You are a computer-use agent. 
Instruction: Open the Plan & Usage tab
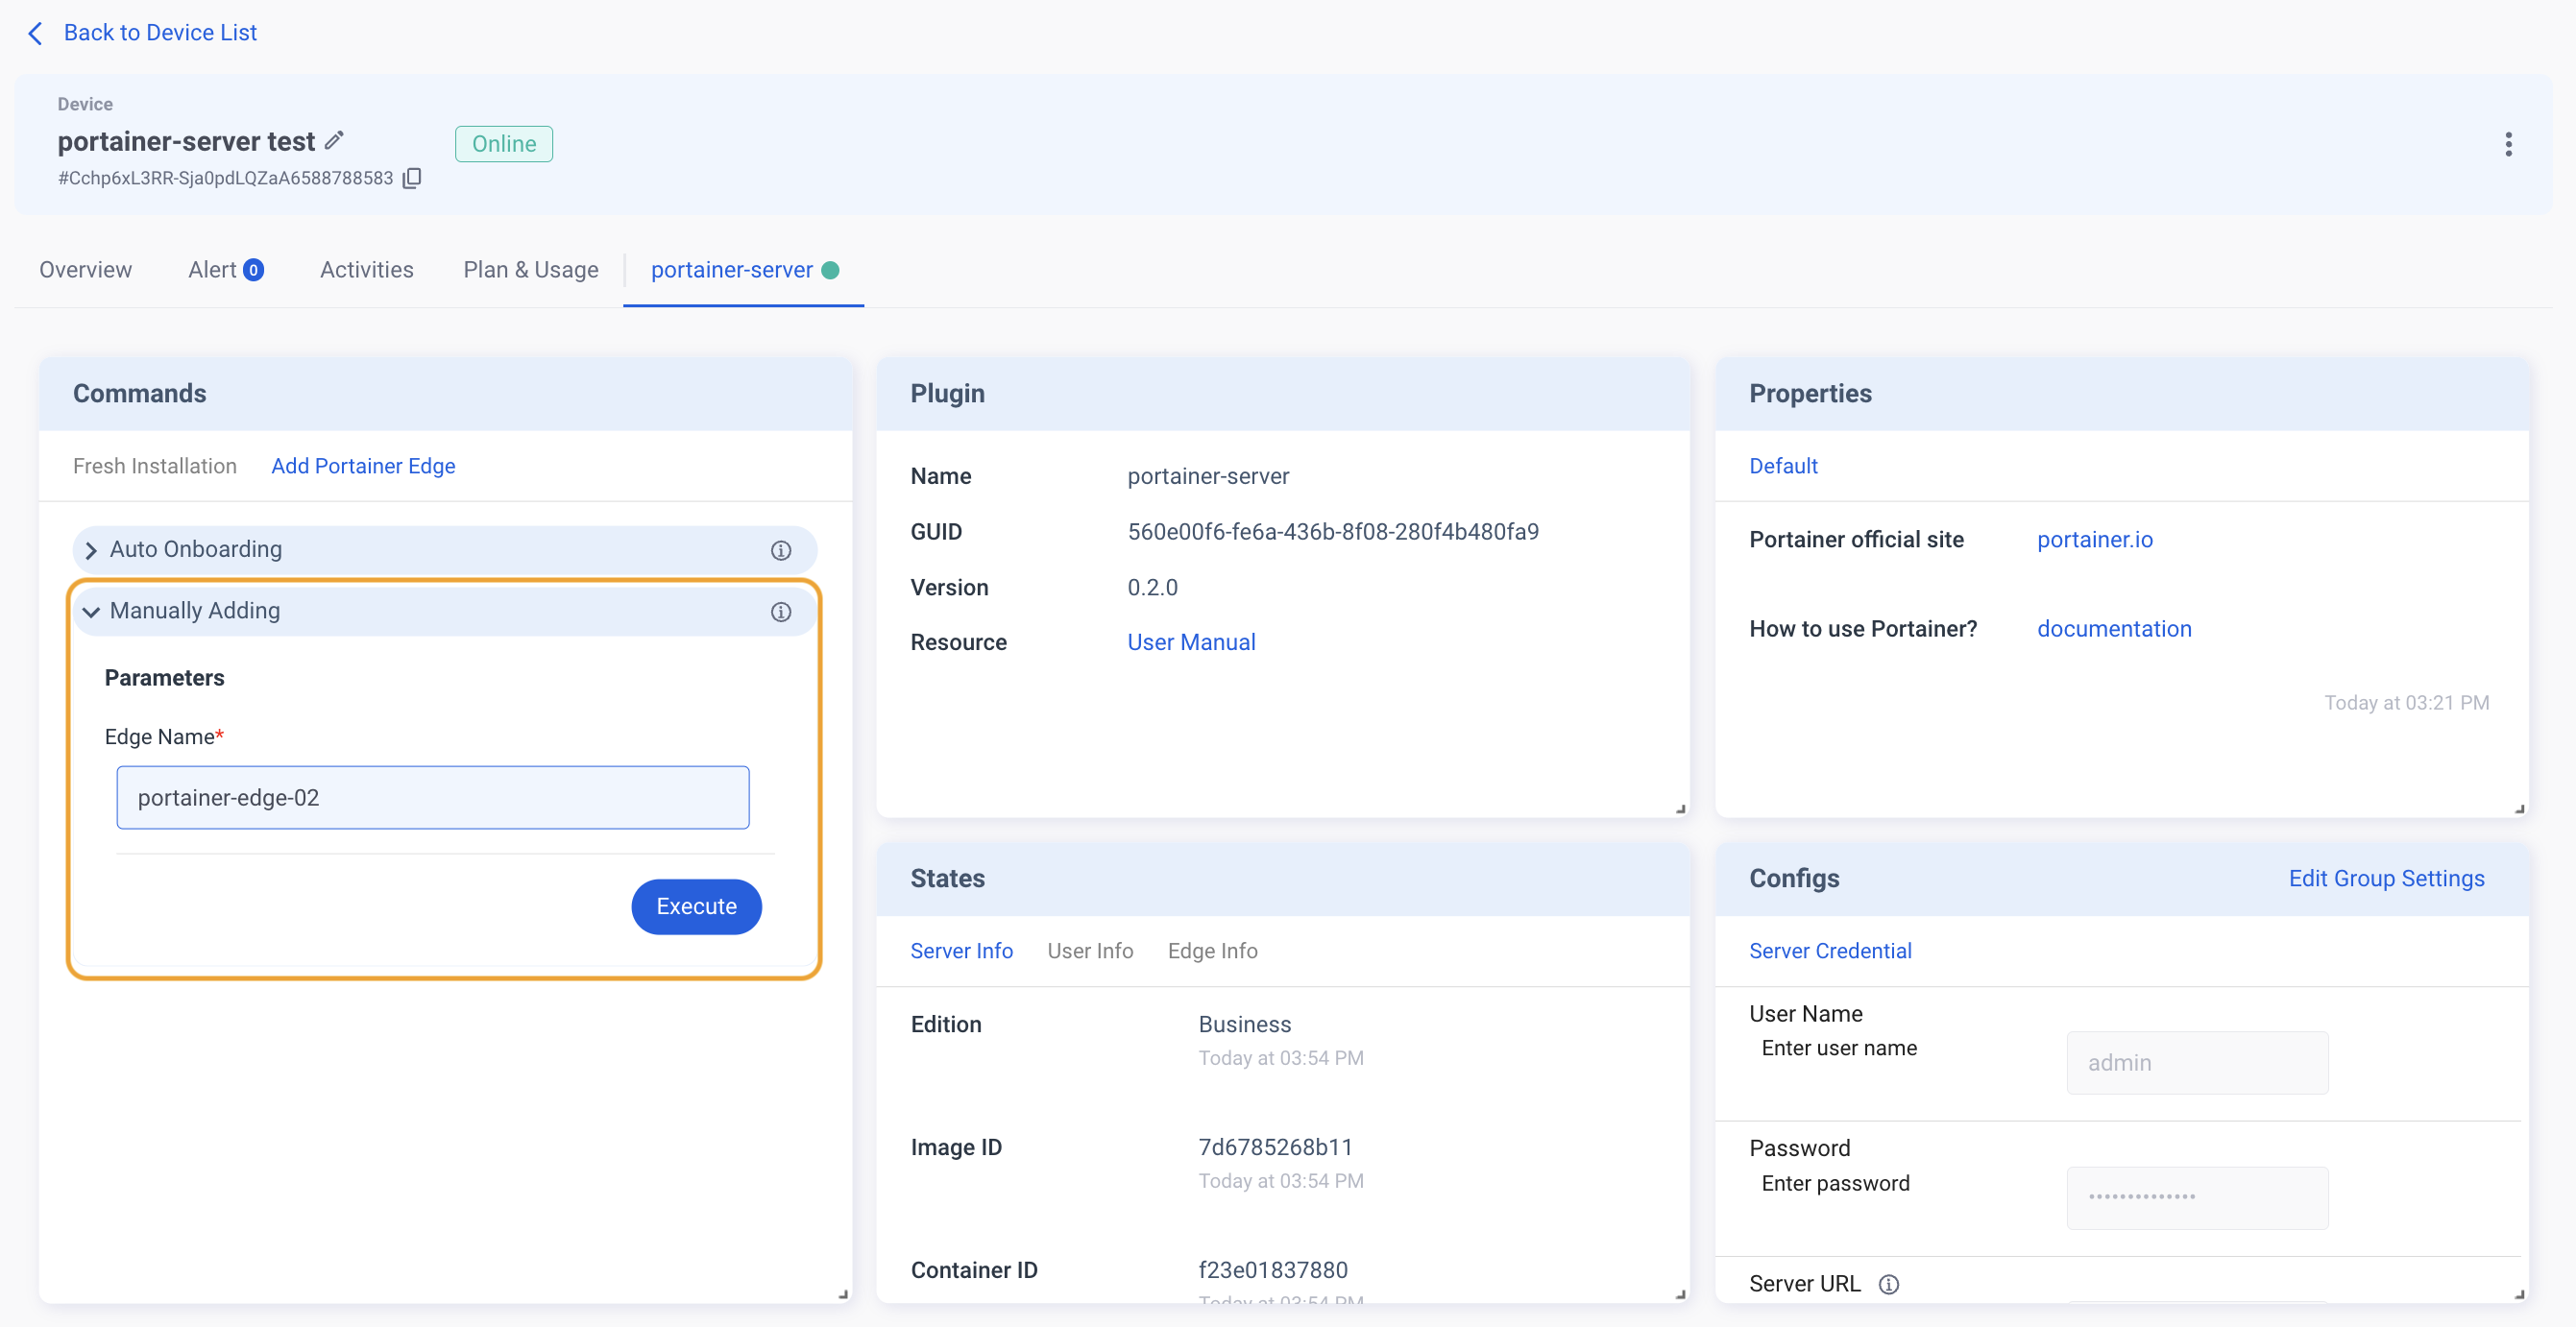tap(531, 270)
